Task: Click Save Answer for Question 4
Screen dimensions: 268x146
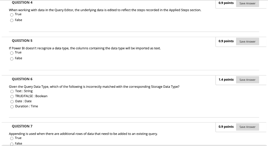Action: point(247,3)
